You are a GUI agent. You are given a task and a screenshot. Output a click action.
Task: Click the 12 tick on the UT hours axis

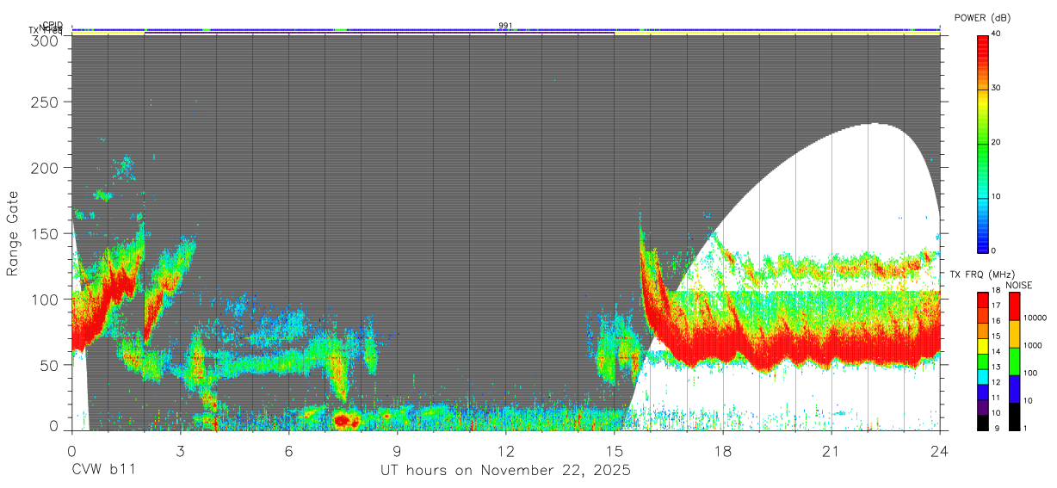click(506, 450)
